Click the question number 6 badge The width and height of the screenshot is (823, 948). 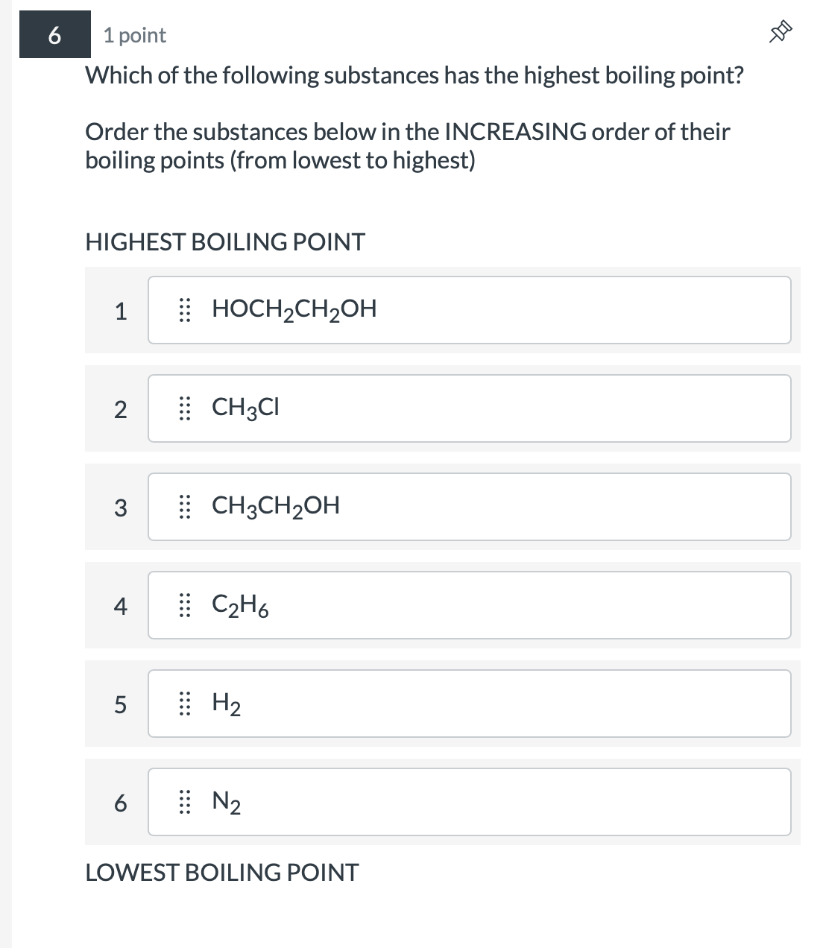coord(53,35)
